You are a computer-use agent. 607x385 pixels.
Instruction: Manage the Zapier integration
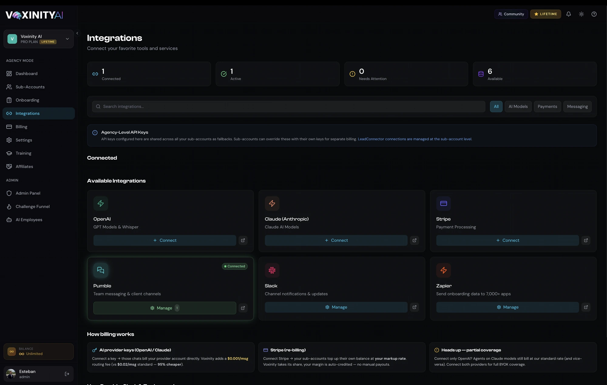507,307
